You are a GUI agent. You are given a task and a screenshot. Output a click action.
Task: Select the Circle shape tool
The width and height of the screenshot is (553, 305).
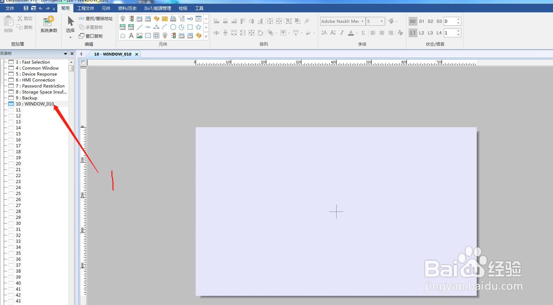[x=173, y=27]
